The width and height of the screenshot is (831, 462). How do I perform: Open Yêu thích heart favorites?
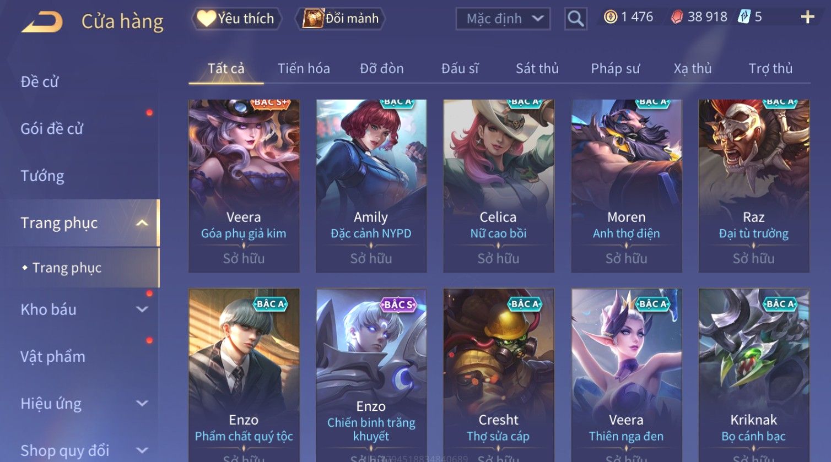click(236, 19)
